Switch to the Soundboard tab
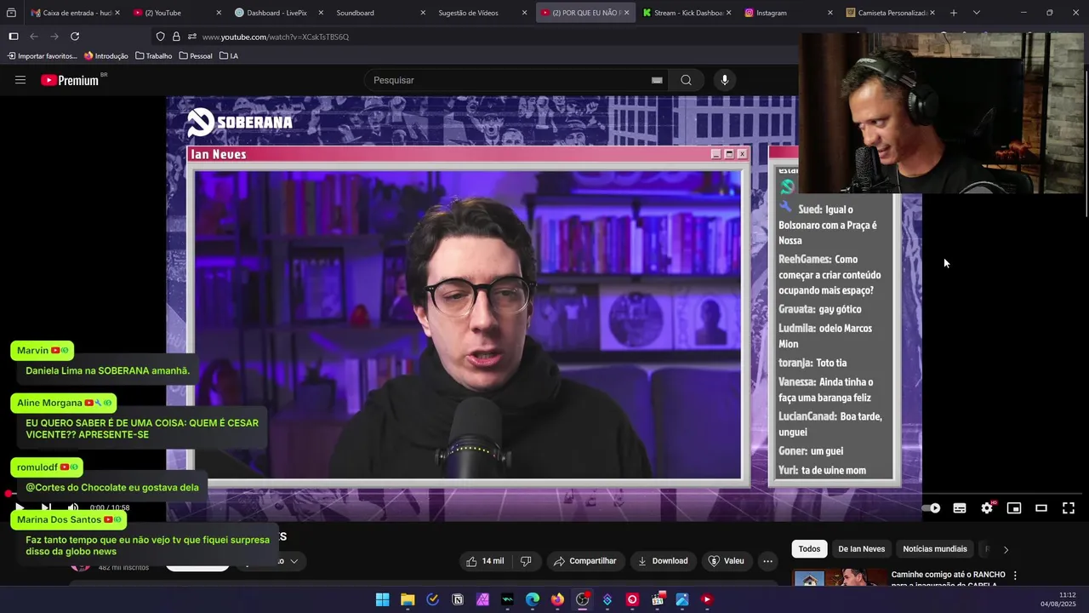Viewport: 1089px width, 613px height. tap(379, 13)
